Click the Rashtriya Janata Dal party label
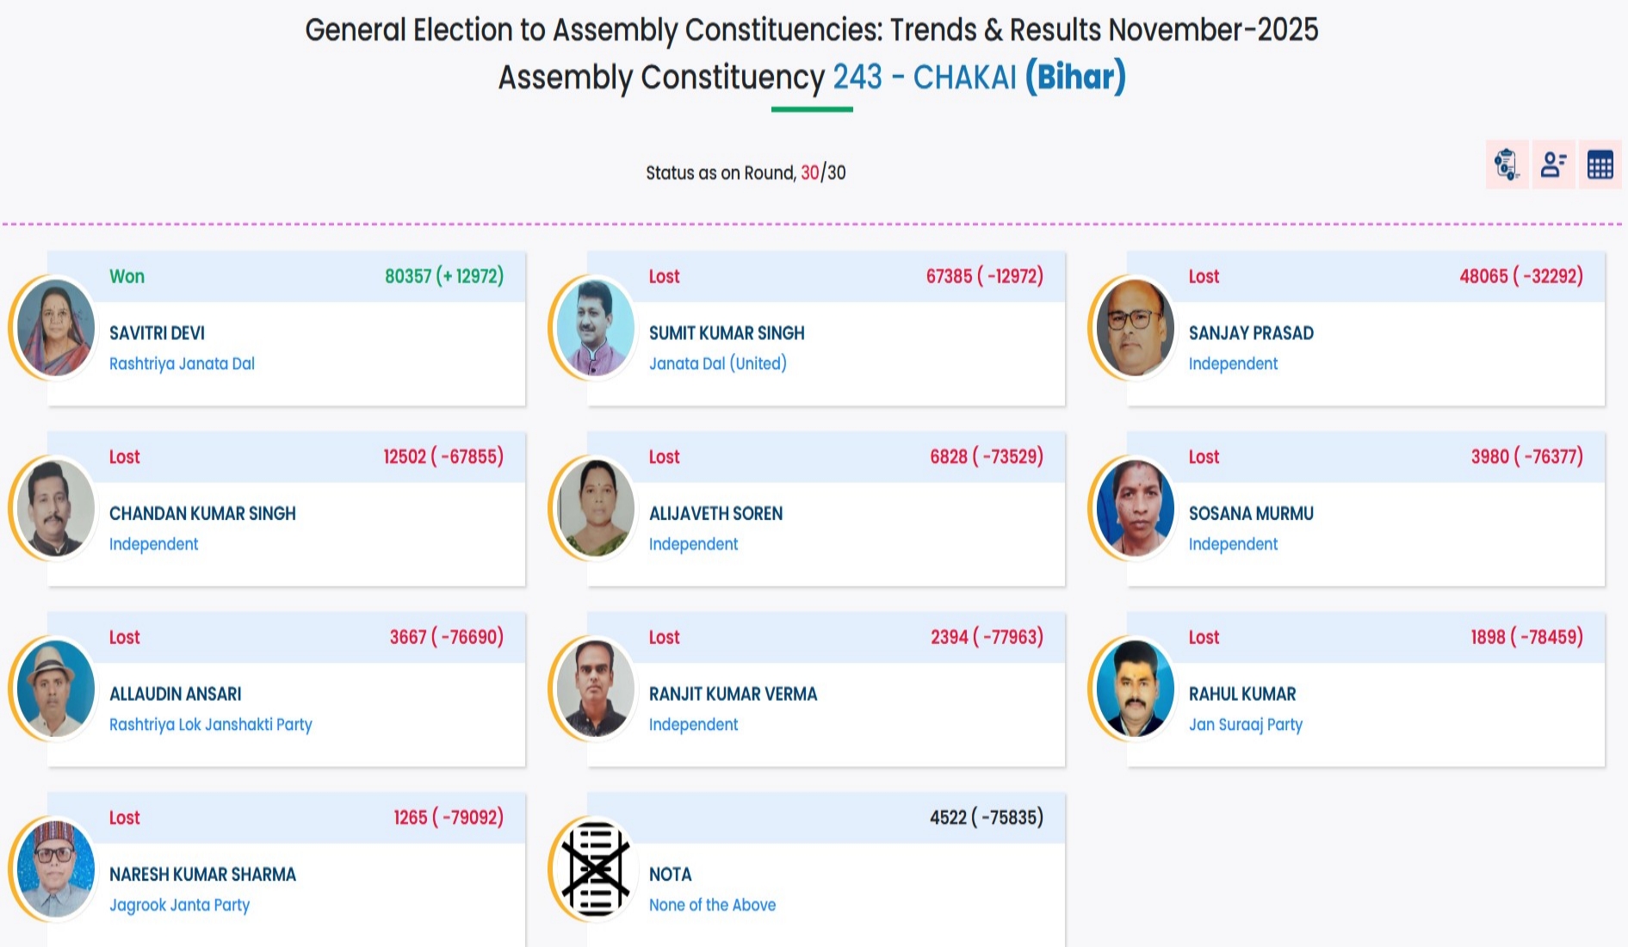This screenshot has width=1628, height=947. [x=182, y=364]
